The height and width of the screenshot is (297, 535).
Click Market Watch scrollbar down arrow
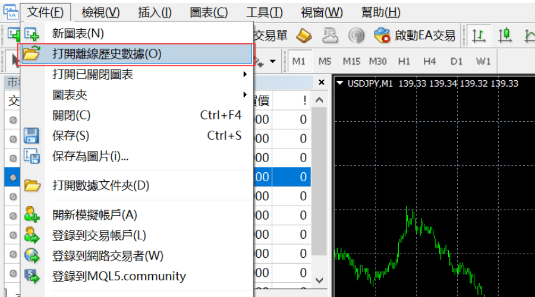319,280
